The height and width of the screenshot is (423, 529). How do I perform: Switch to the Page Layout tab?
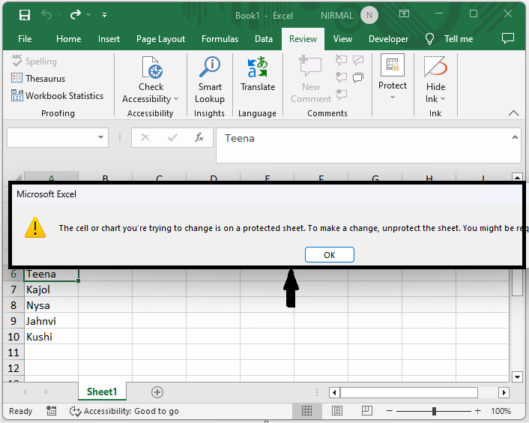click(x=160, y=39)
